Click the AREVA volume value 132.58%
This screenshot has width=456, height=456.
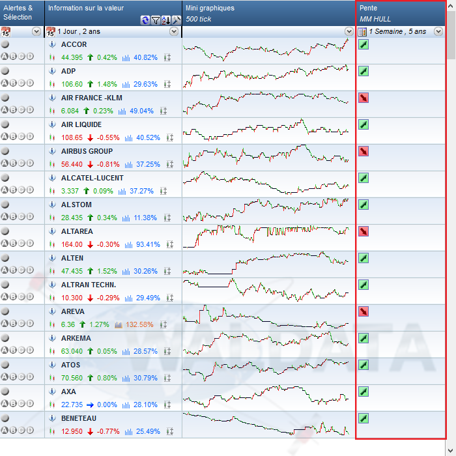point(139,324)
